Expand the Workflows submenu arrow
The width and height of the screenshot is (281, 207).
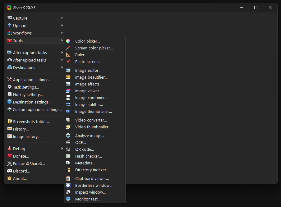pos(62,33)
